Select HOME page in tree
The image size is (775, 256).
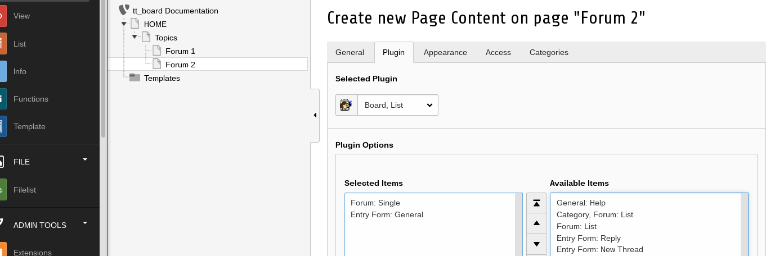click(155, 24)
